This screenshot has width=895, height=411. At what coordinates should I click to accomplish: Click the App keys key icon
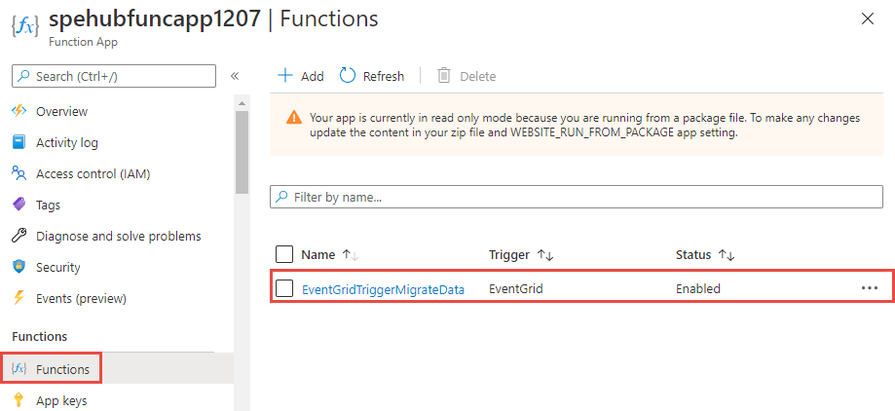19,400
